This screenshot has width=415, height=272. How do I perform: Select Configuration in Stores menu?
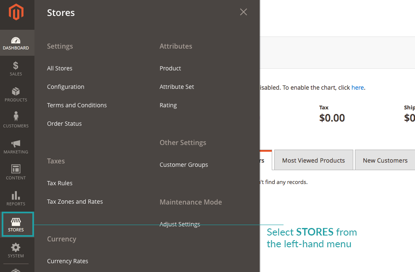click(x=66, y=87)
